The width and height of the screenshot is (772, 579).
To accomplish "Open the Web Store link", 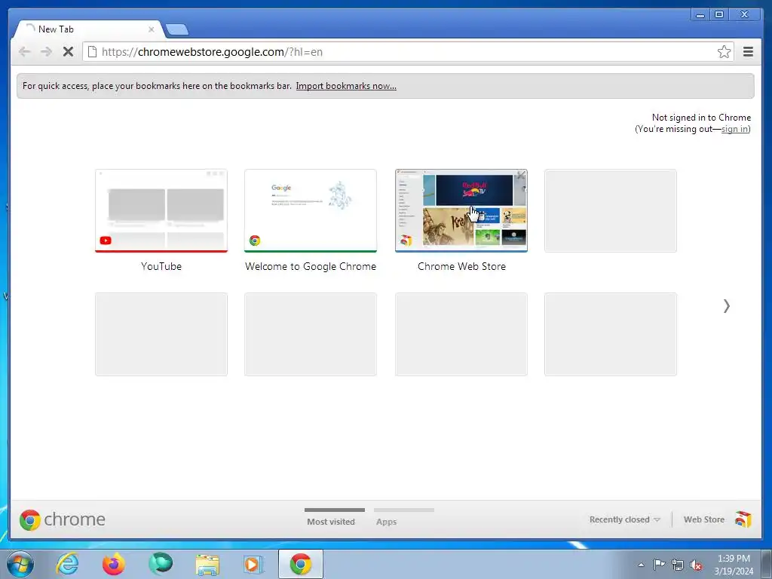I will (703, 519).
